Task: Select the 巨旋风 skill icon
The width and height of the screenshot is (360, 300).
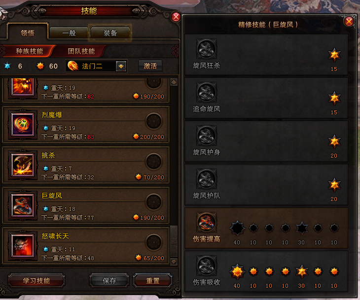Action: [23, 205]
